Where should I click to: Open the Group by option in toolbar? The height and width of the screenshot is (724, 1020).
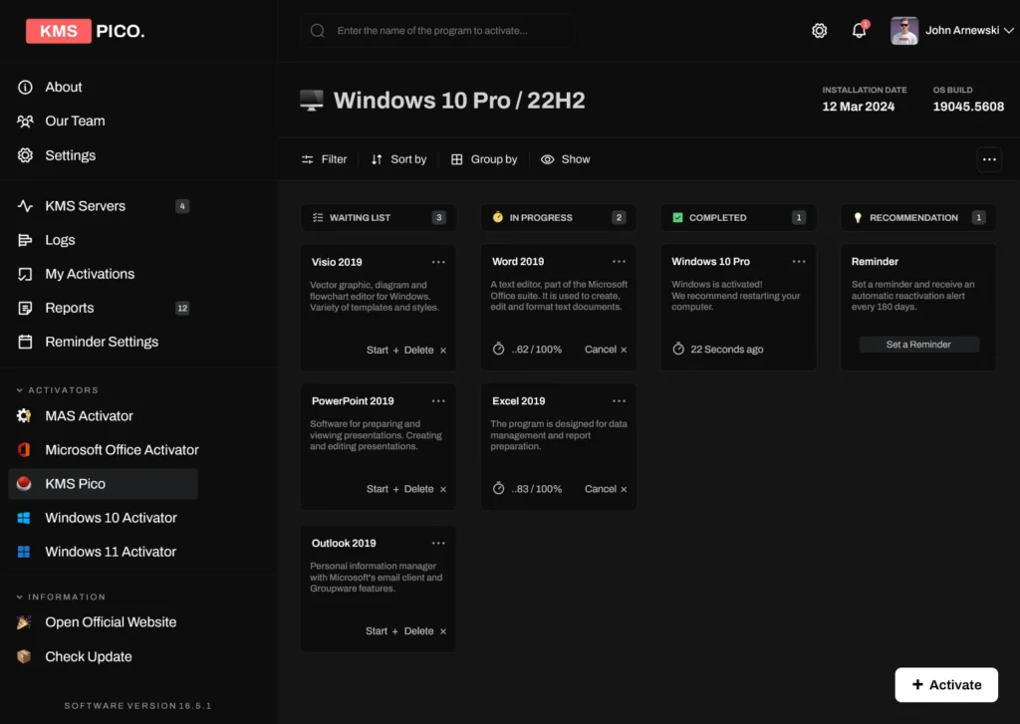point(484,159)
